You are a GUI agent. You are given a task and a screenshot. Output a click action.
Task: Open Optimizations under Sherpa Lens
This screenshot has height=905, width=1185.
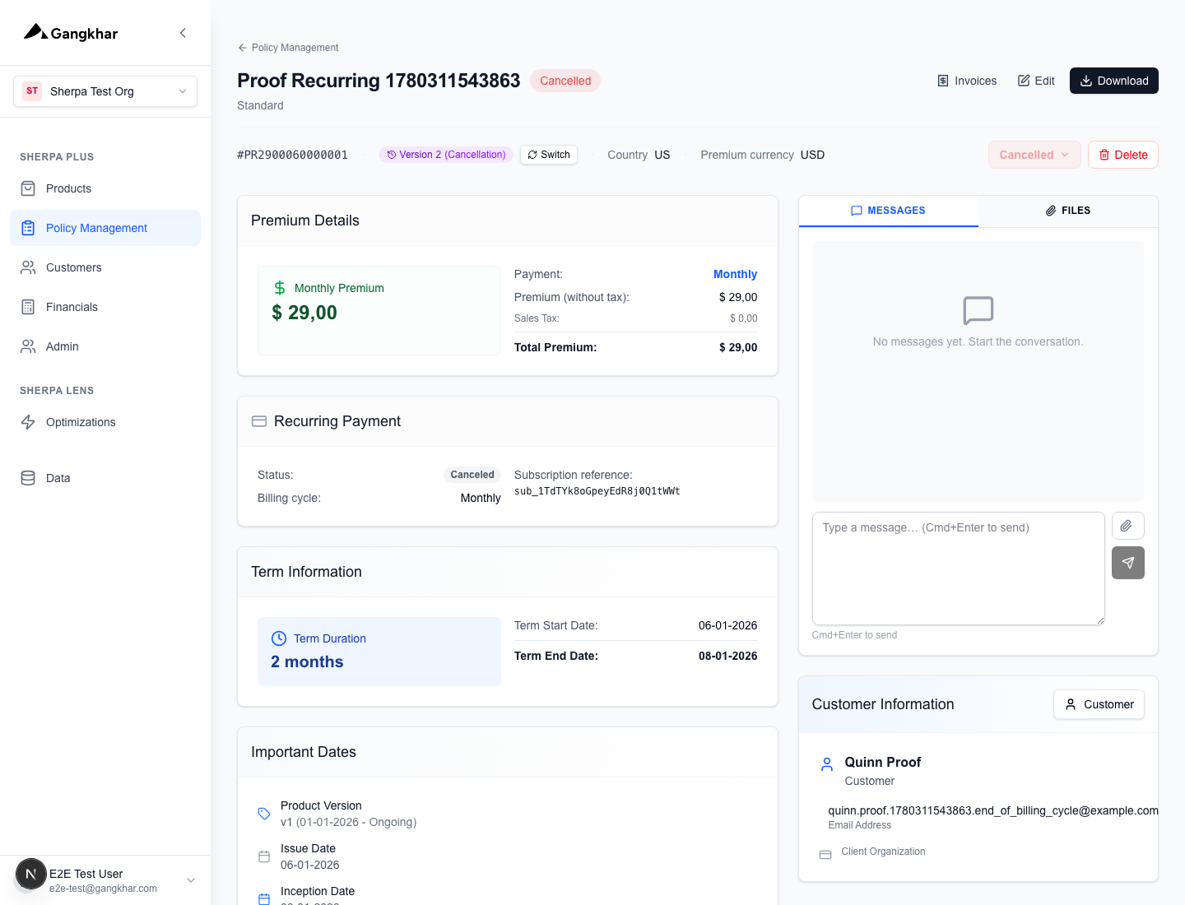pyautogui.click(x=105, y=422)
